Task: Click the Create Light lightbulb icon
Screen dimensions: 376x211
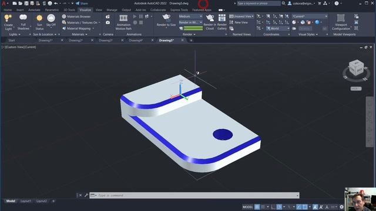Action: tap(8, 18)
